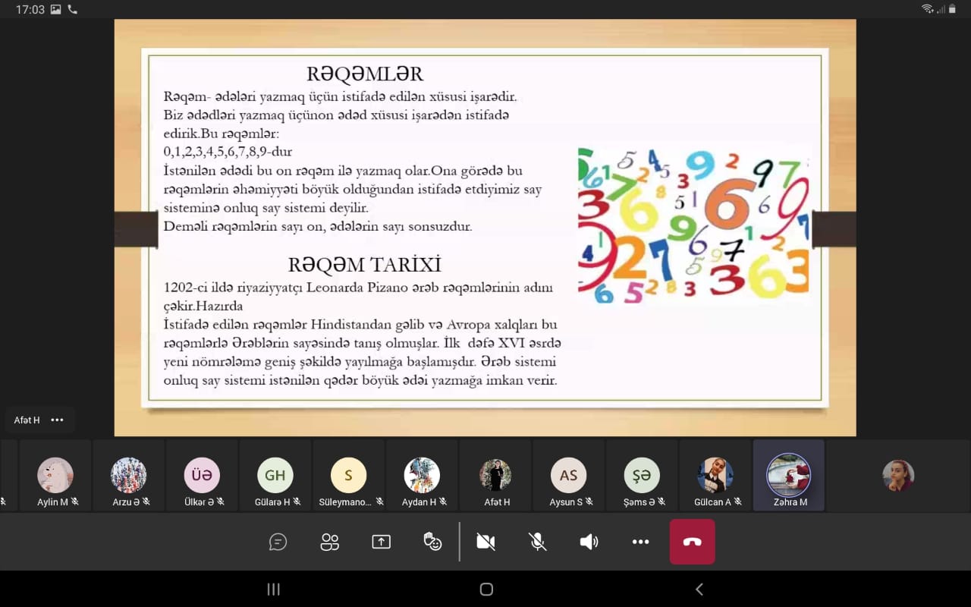The image size is (971, 607).
Task: Show the participants list icon
Action: [x=329, y=542]
